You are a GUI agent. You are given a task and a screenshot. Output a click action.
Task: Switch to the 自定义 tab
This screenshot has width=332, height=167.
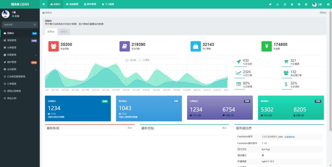(64, 32)
